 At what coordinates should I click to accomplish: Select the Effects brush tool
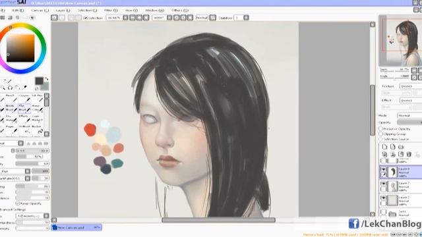pyautogui.click(x=24, y=118)
